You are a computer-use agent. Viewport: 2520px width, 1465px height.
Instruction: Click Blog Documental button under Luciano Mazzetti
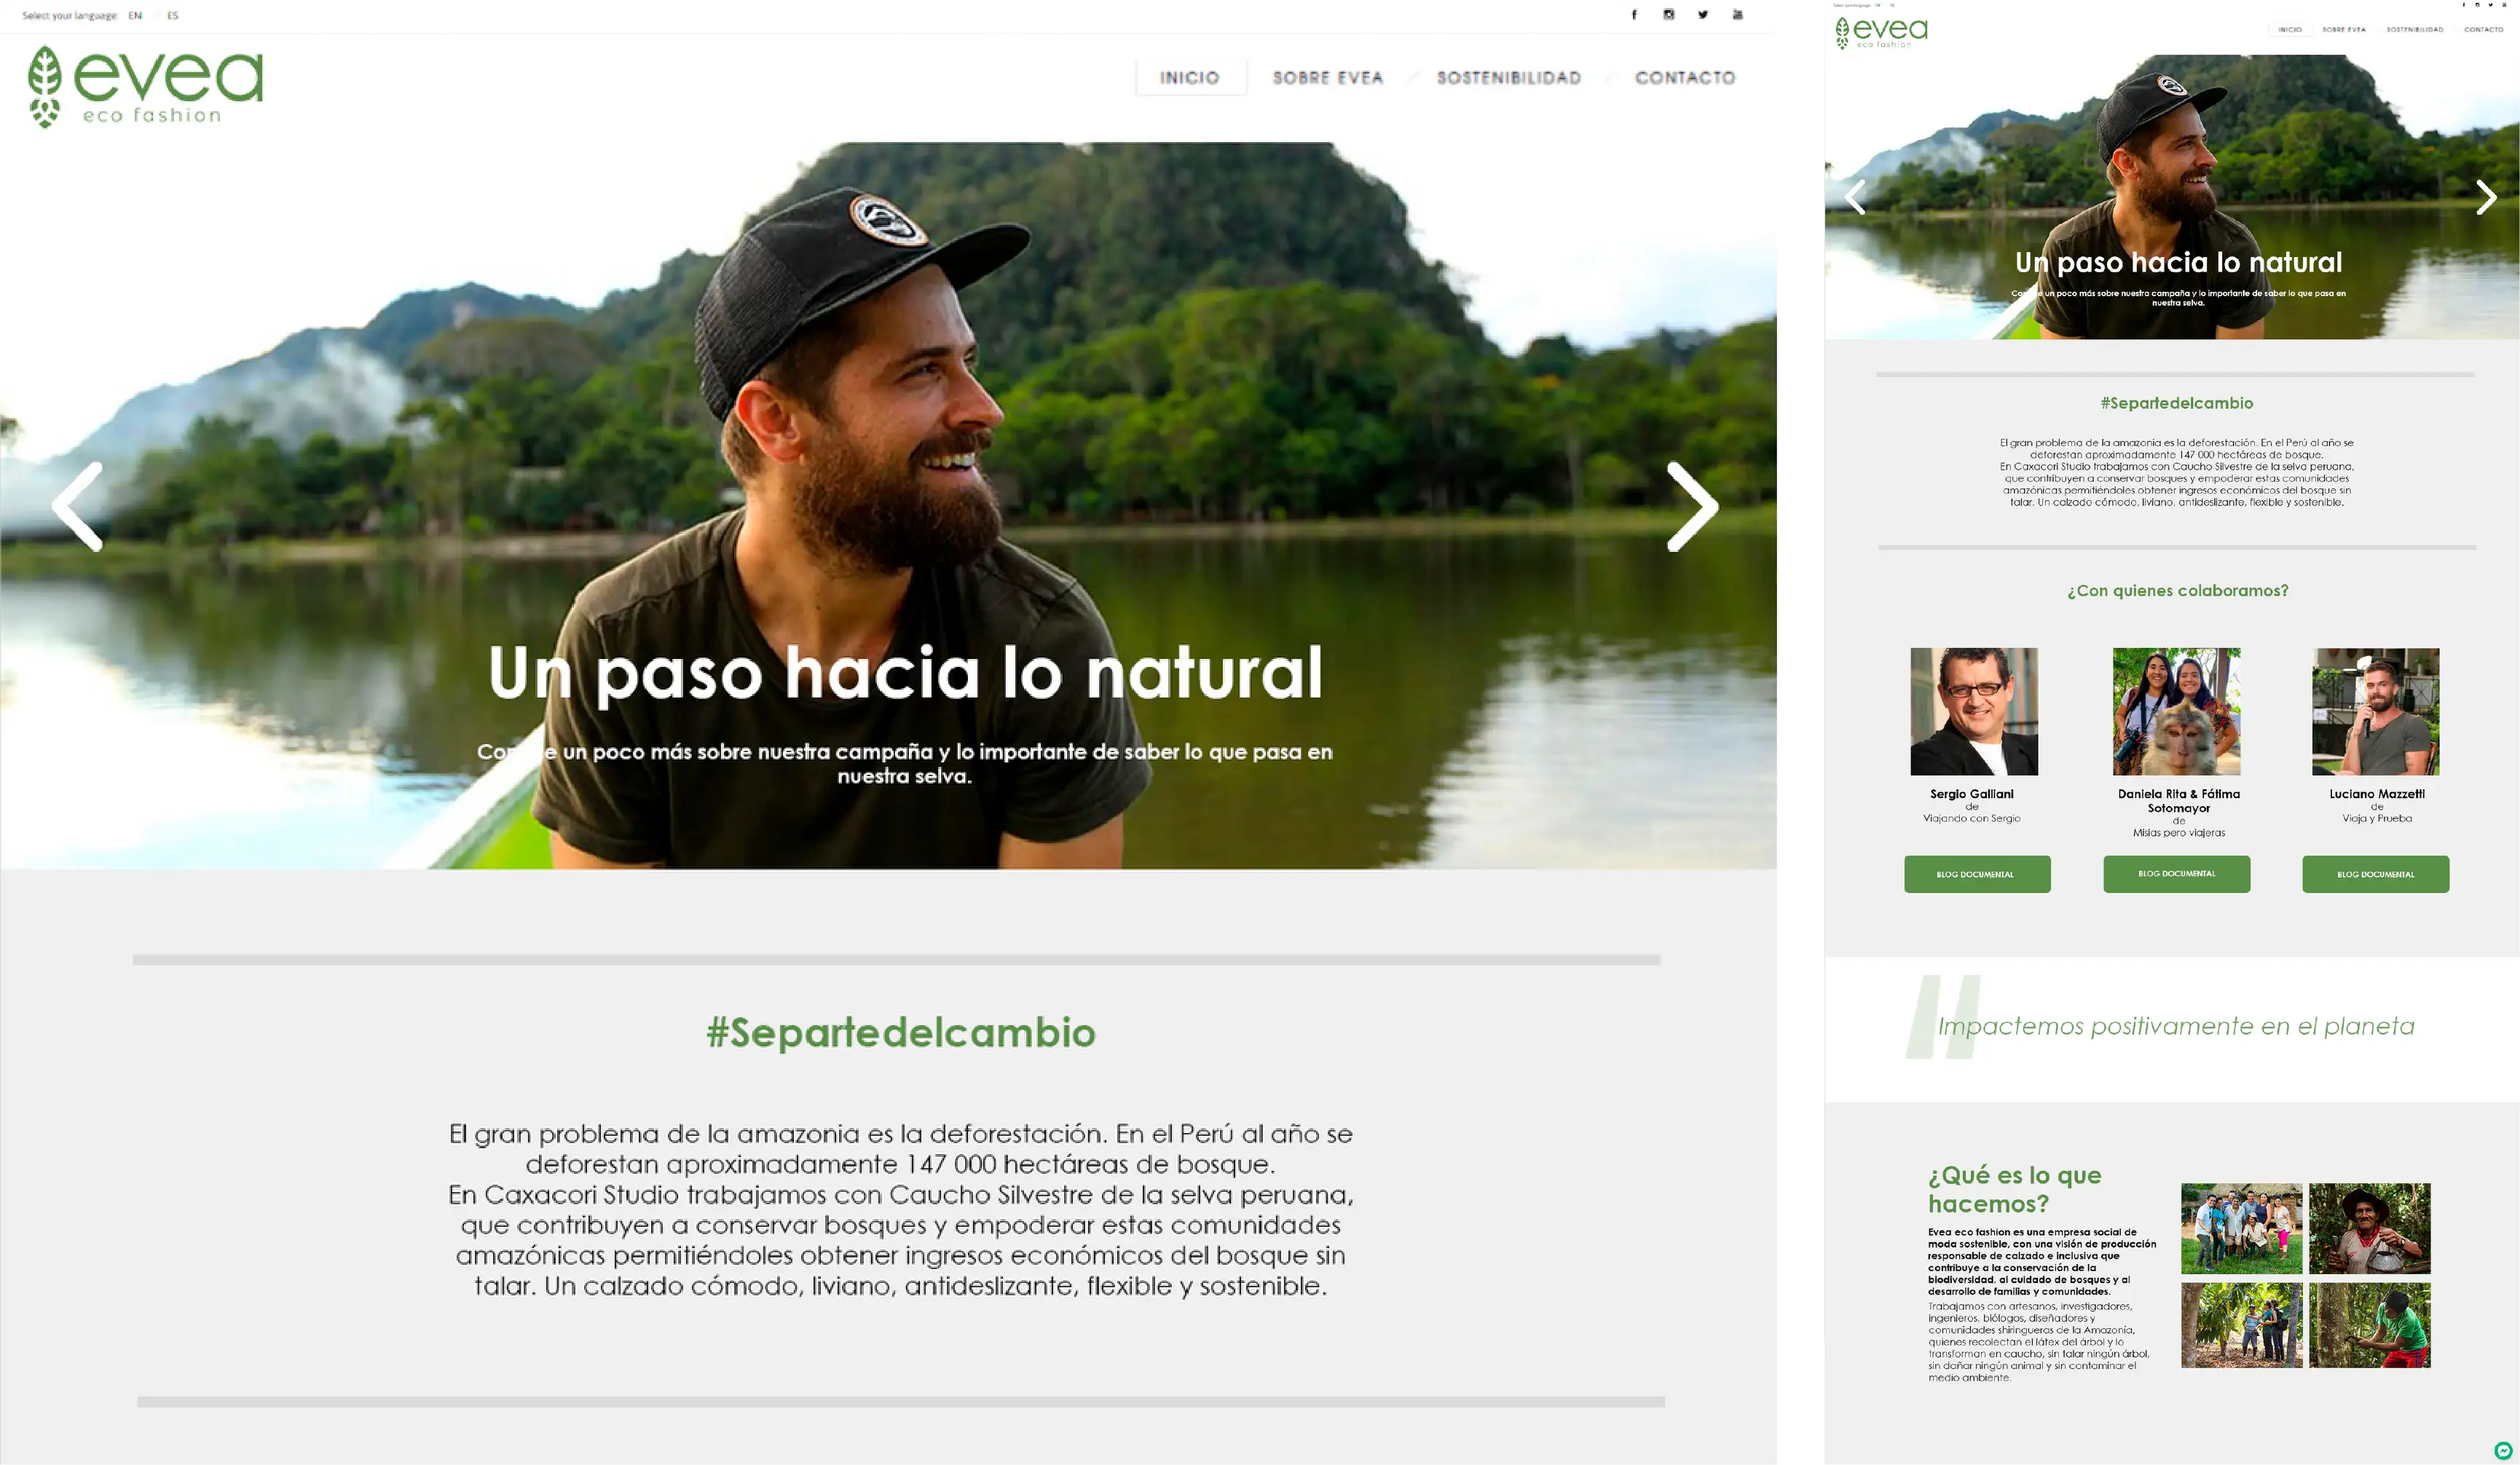(x=2375, y=874)
